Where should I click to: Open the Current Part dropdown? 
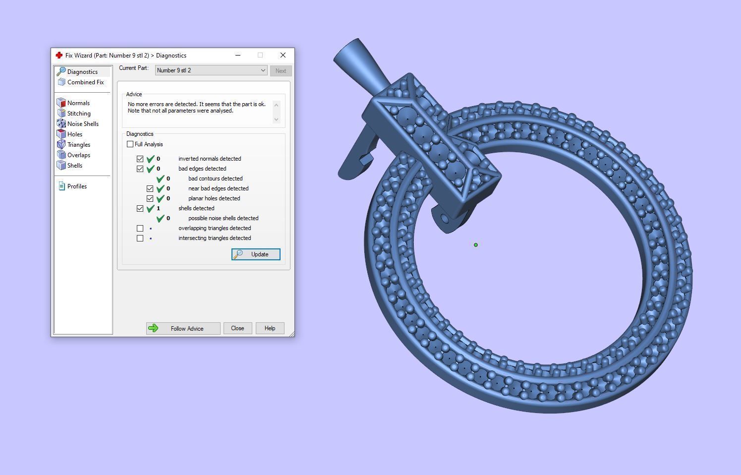[x=211, y=70]
